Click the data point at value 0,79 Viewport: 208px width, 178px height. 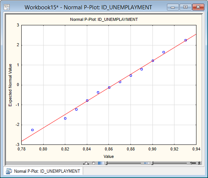(x=32, y=130)
